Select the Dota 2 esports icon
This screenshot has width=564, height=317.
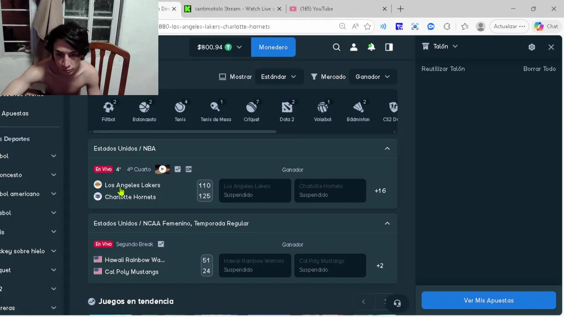coord(287,111)
